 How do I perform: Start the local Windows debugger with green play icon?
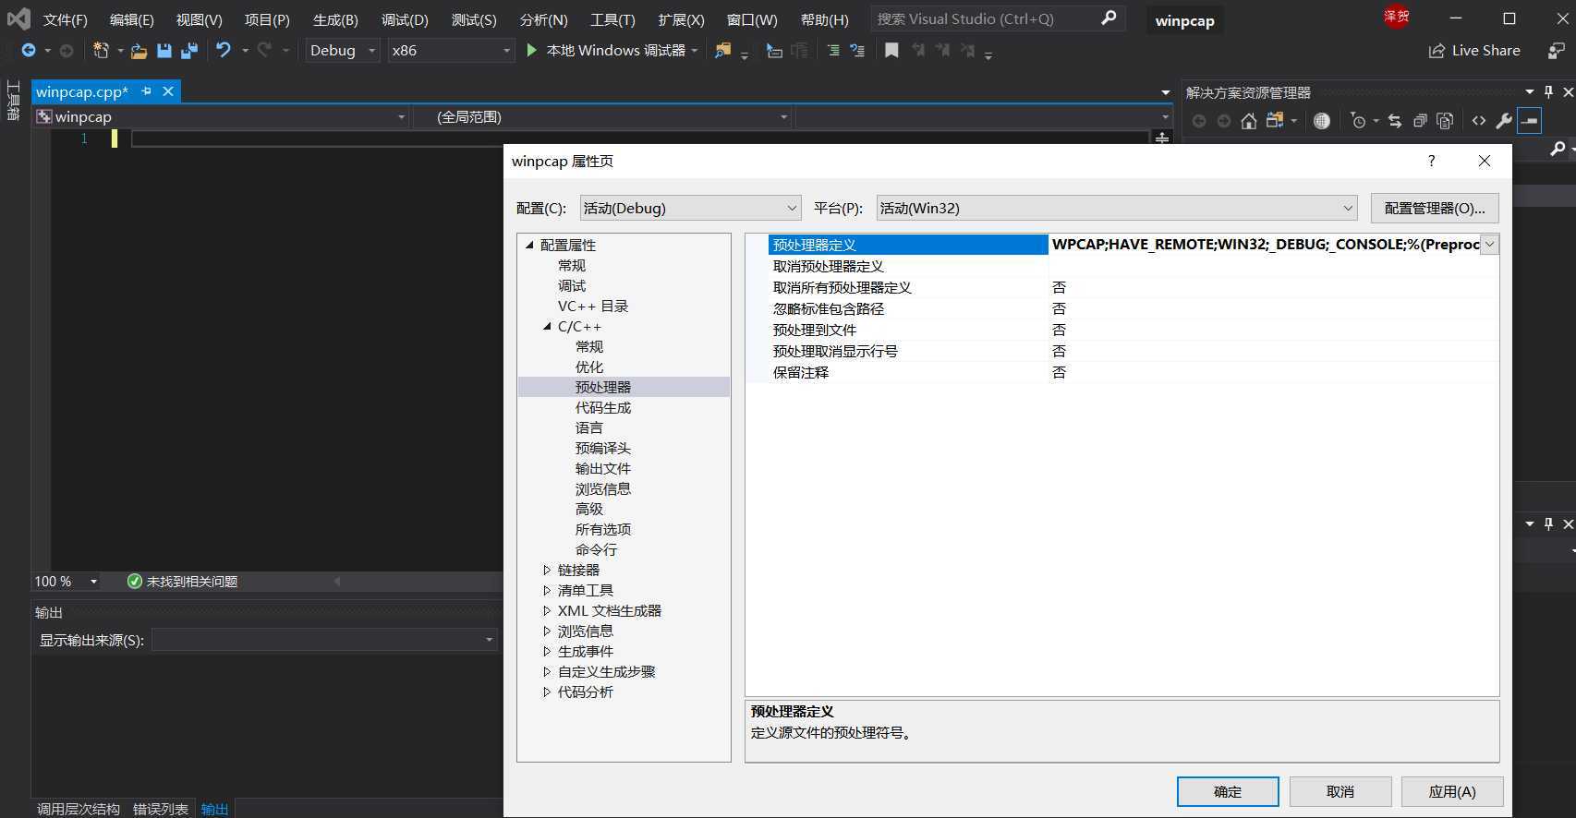click(x=531, y=50)
